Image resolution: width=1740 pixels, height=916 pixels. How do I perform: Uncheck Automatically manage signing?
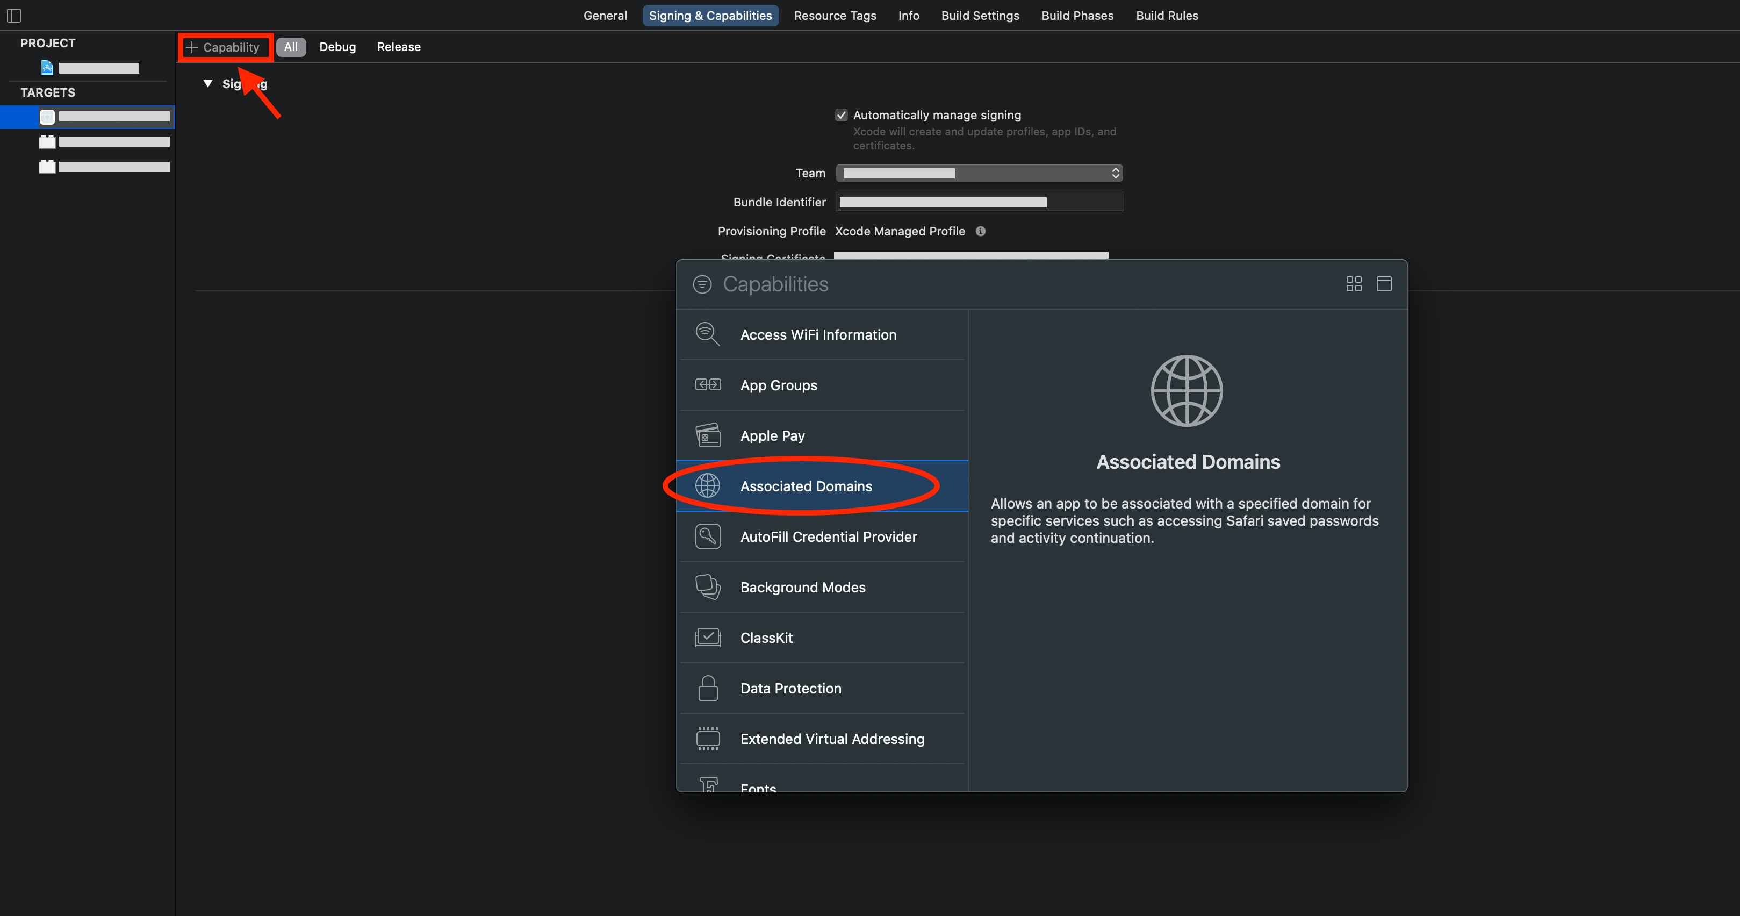[x=841, y=116]
